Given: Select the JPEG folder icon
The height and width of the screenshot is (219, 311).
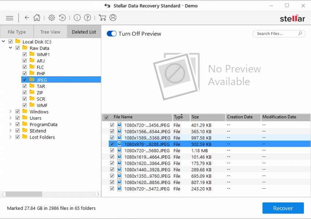Looking at the screenshot, I should tap(32, 80).
